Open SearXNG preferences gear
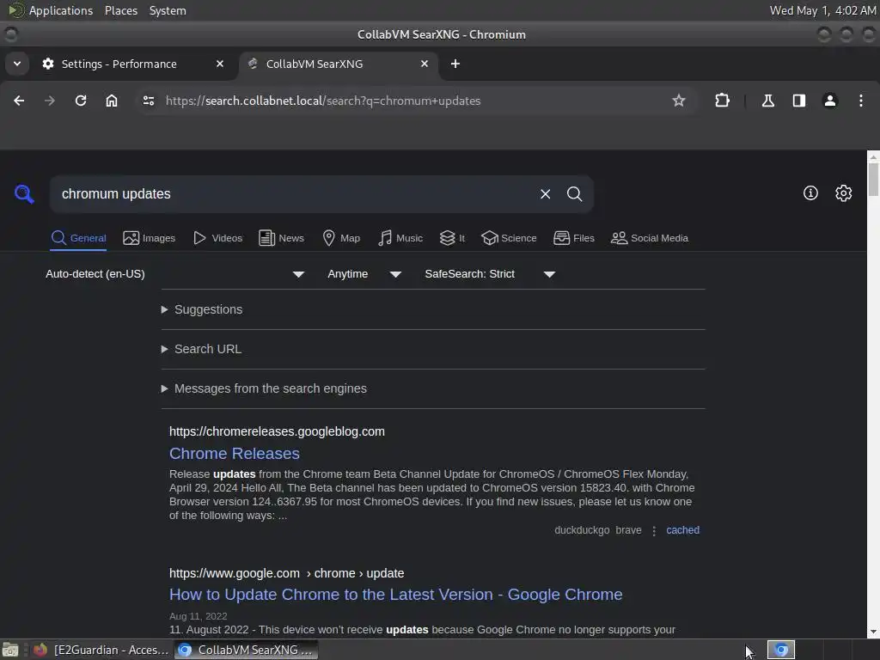Viewport: 880px width, 660px height. click(x=844, y=193)
